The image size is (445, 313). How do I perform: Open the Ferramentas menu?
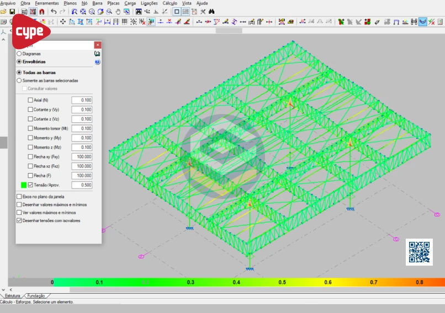(47, 3)
